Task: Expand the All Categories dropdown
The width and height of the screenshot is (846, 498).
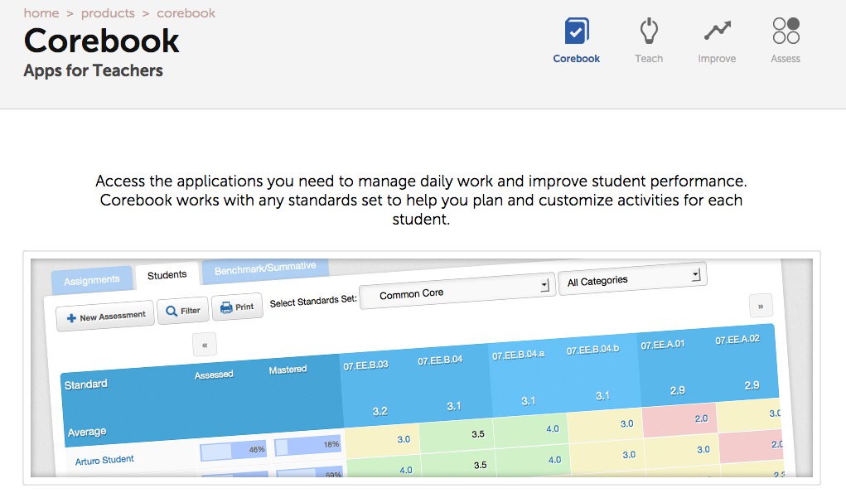Action: coord(632,279)
